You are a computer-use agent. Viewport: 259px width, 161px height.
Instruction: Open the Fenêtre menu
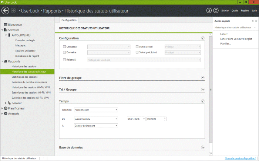click(x=245, y=11)
